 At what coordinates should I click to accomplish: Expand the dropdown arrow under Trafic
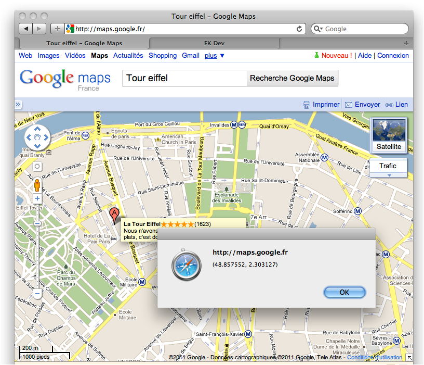389,175
